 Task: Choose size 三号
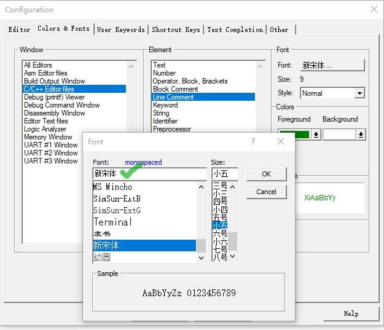click(x=220, y=186)
